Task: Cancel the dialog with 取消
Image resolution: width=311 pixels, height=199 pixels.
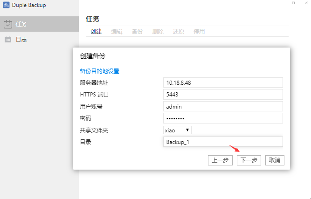Action: pyautogui.click(x=275, y=160)
